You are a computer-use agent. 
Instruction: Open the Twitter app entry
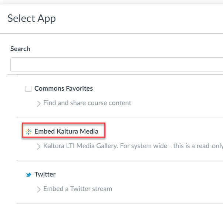[45, 174]
